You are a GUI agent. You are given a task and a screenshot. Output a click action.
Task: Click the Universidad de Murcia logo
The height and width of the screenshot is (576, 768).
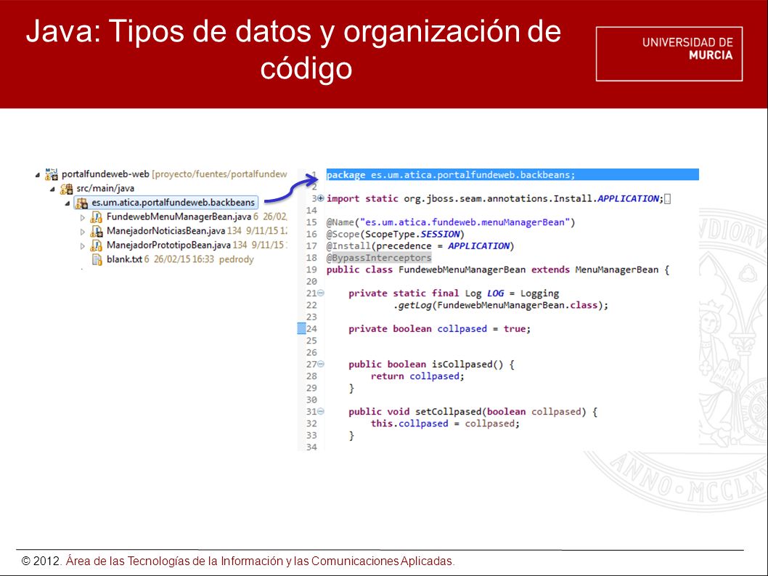(669, 54)
